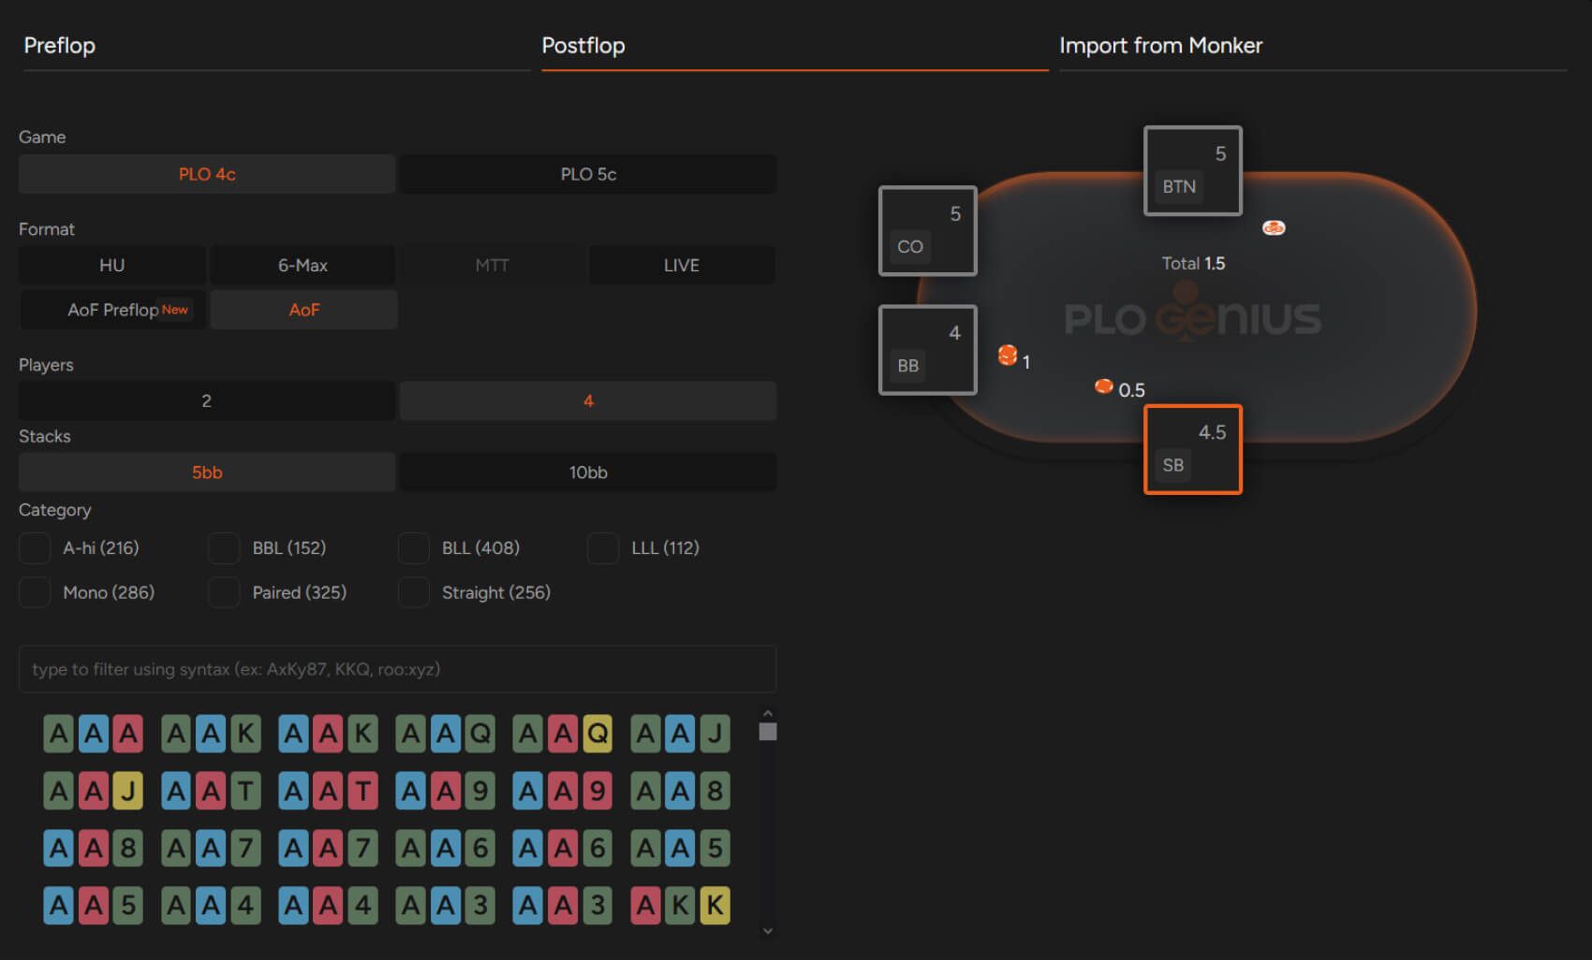The image size is (1592, 960).
Task: Enable the BLL (408) category
Action: tap(414, 548)
